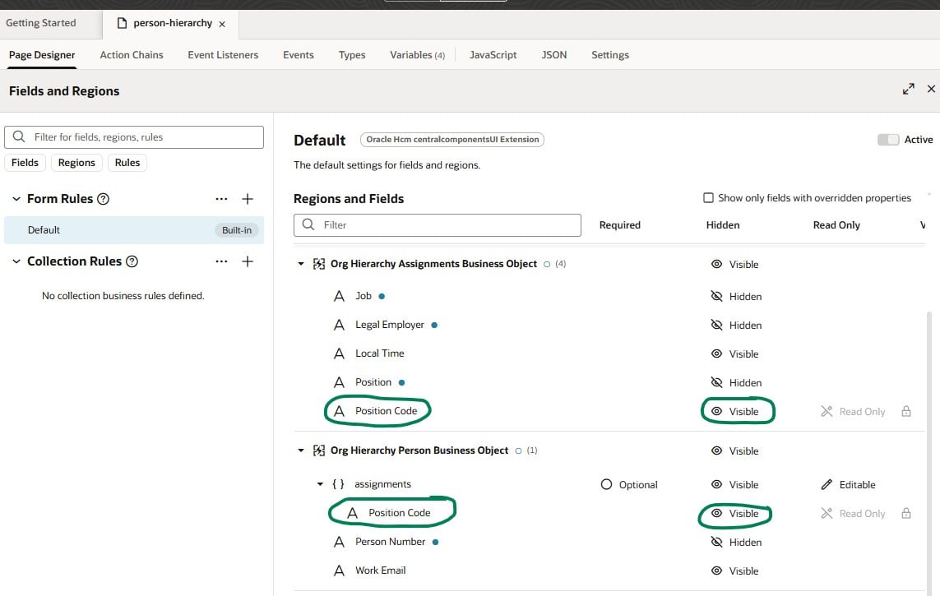Toggle the Active switch
Image resolution: width=940 pixels, height=596 pixels.
pyautogui.click(x=888, y=140)
